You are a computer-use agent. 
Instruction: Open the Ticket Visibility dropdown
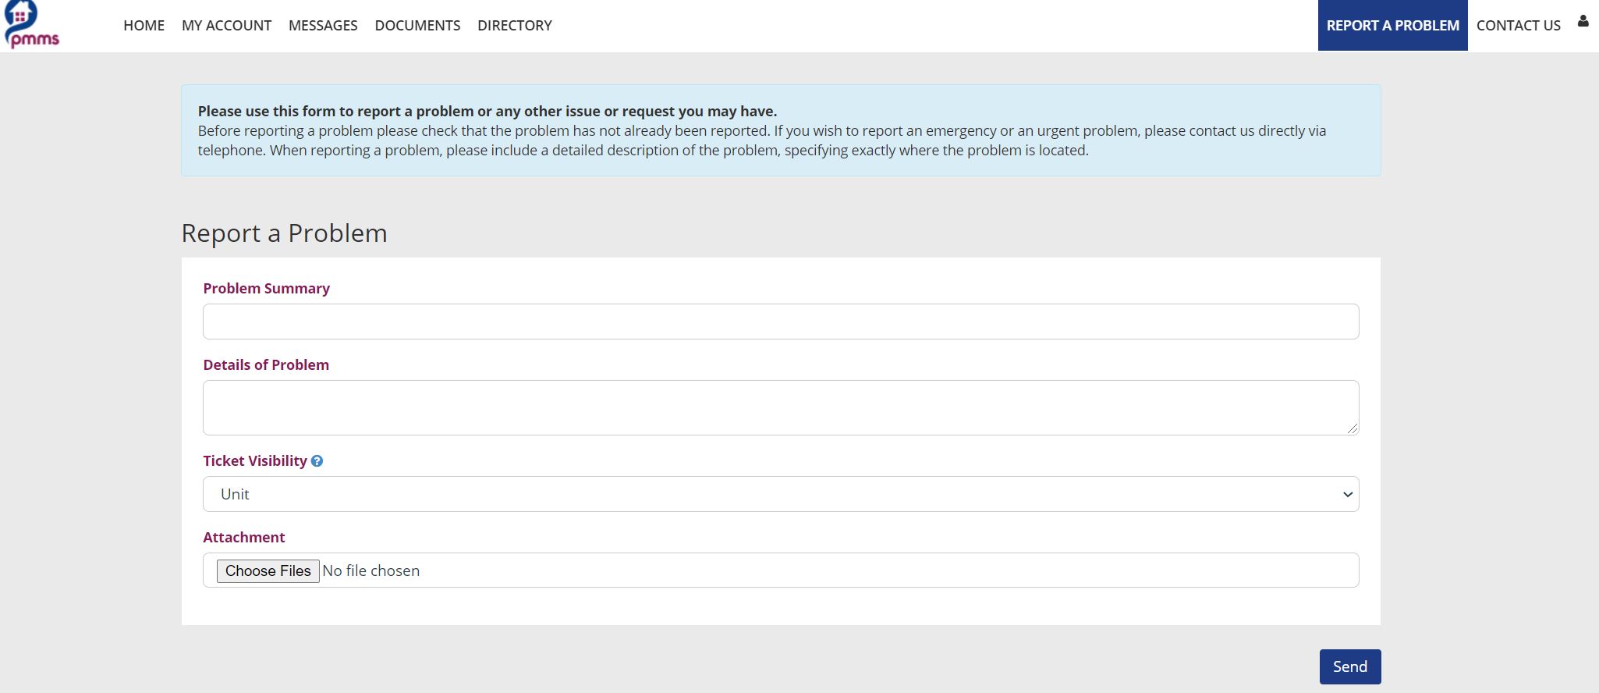781,494
